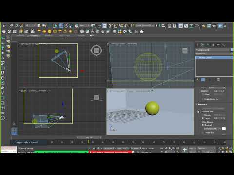Select the Target exposure radio button
Image resolution: width=234 pixels, height=175 pixels.
203,118
